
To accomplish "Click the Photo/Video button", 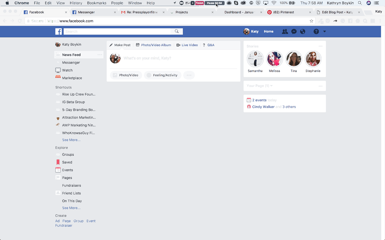I will (126, 75).
